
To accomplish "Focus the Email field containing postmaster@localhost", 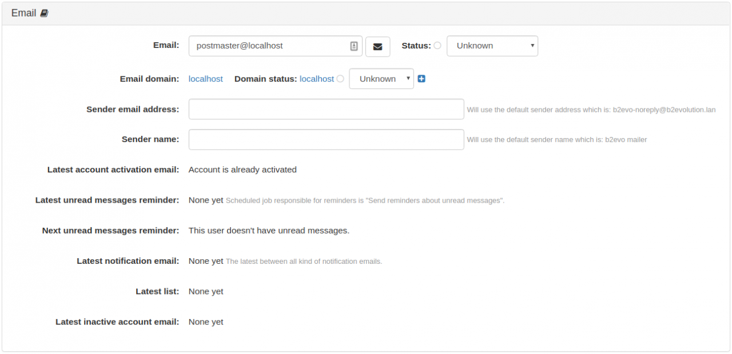I will (276, 46).
